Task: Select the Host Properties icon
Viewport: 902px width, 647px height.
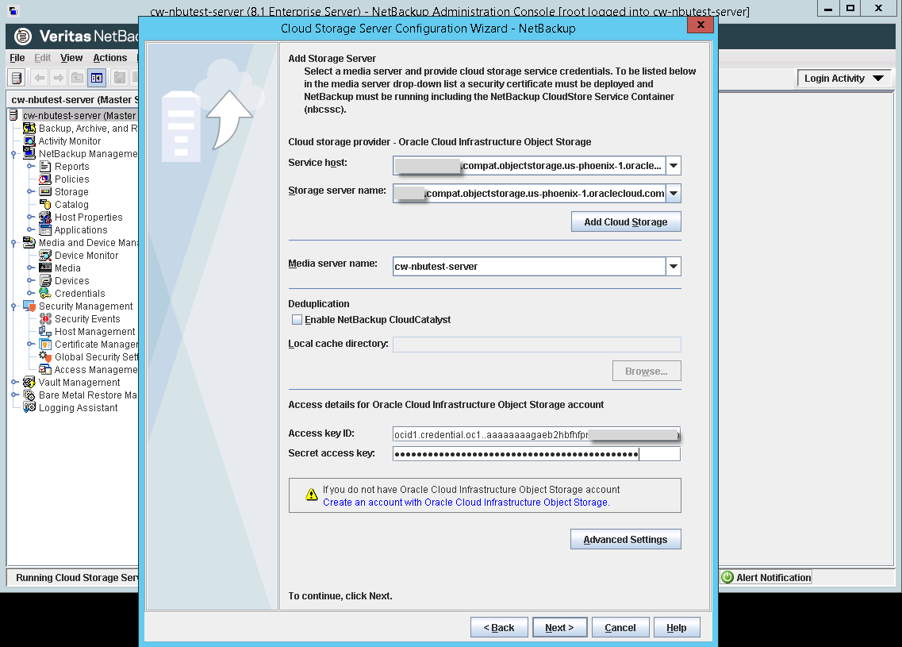Action: pyautogui.click(x=44, y=217)
